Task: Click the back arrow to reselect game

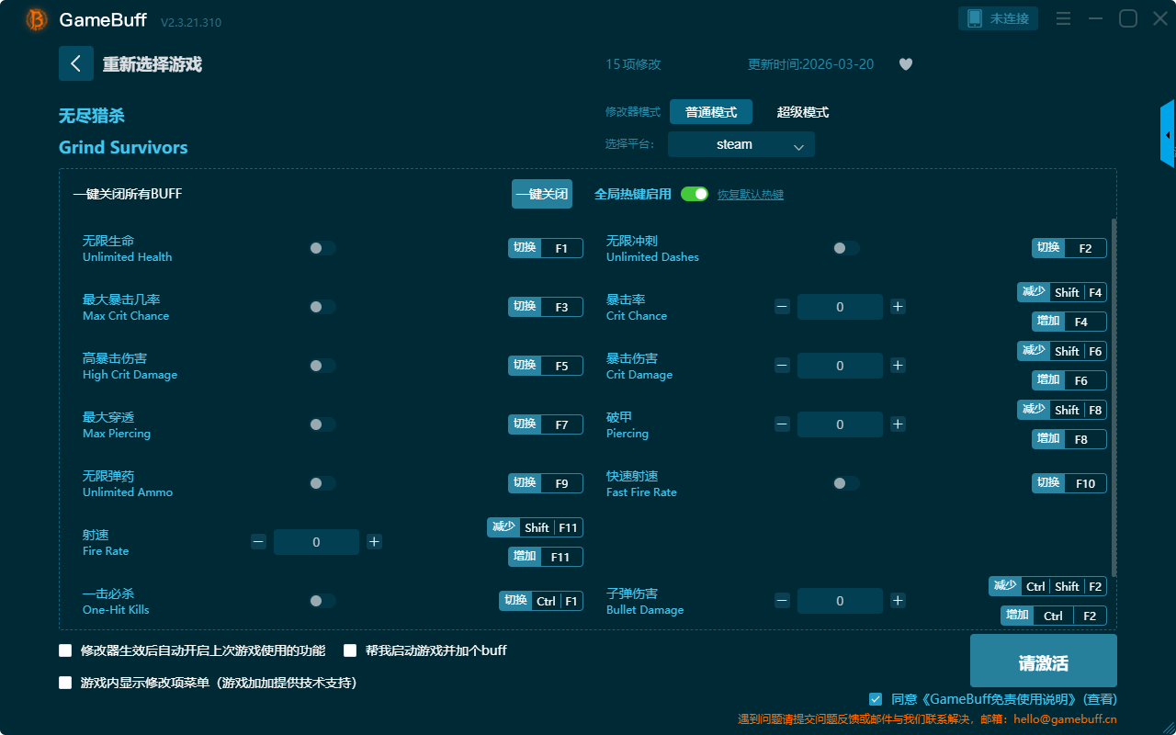Action: click(75, 63)
